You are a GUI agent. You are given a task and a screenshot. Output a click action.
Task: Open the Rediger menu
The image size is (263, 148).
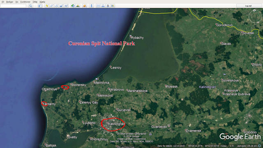(9, 2)
